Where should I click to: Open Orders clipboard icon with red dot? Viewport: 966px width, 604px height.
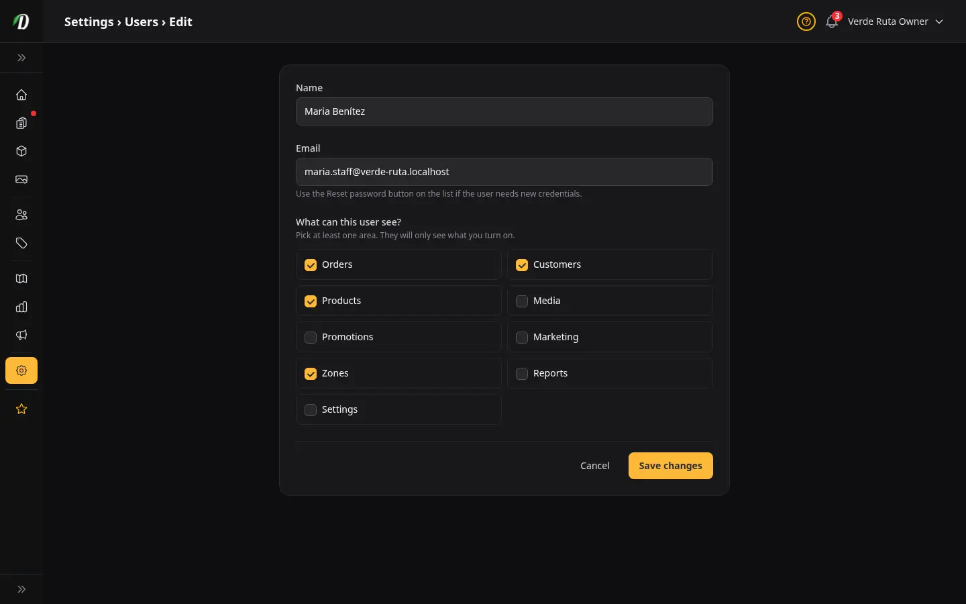[21, 123]
